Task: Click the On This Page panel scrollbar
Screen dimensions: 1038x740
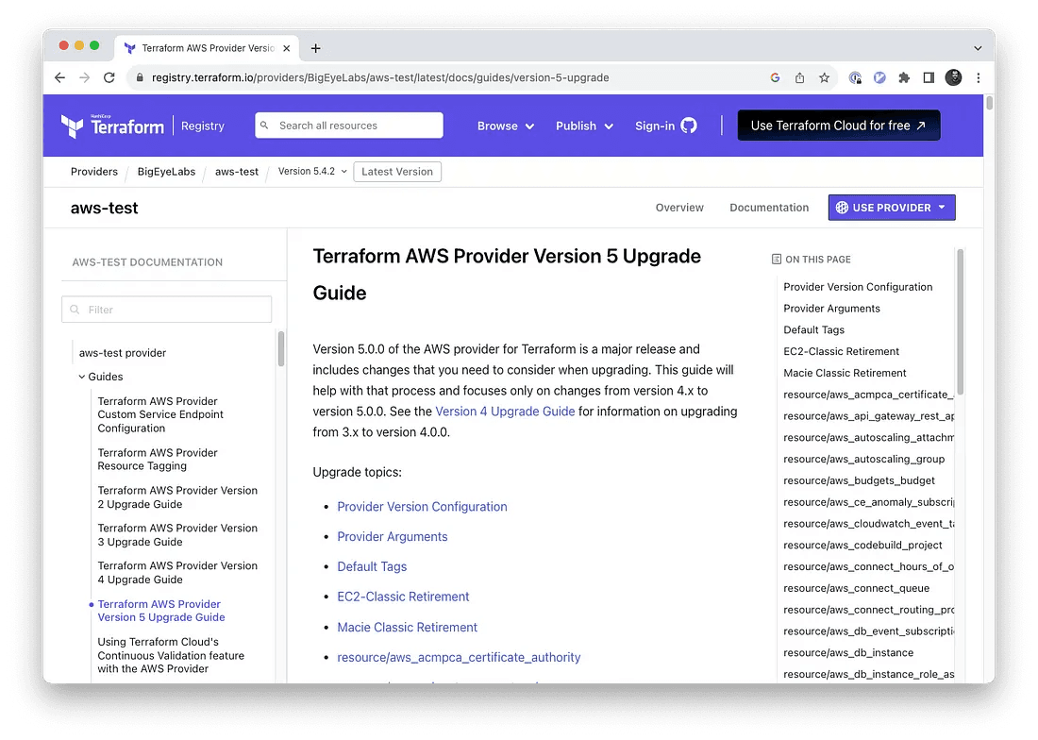Action: (960, 322)
